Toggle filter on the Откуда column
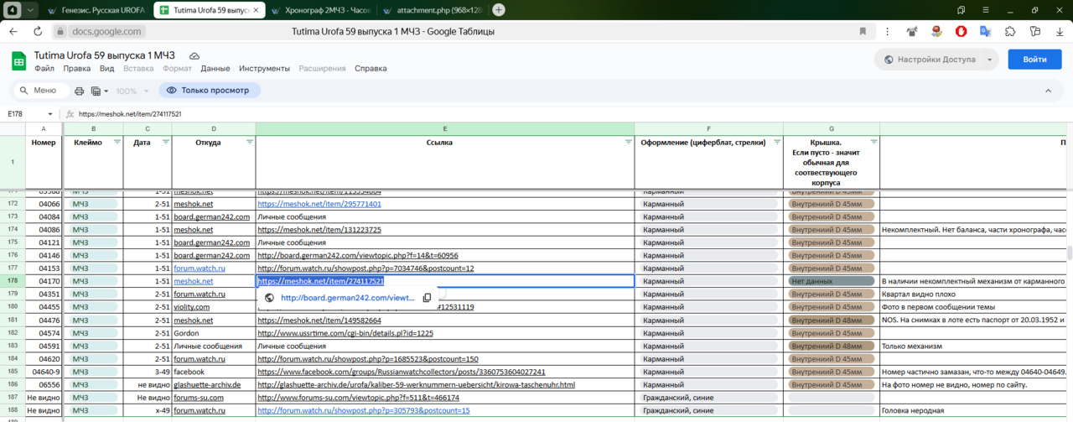Screen dimensions: 1073x422 click(249, 143)
